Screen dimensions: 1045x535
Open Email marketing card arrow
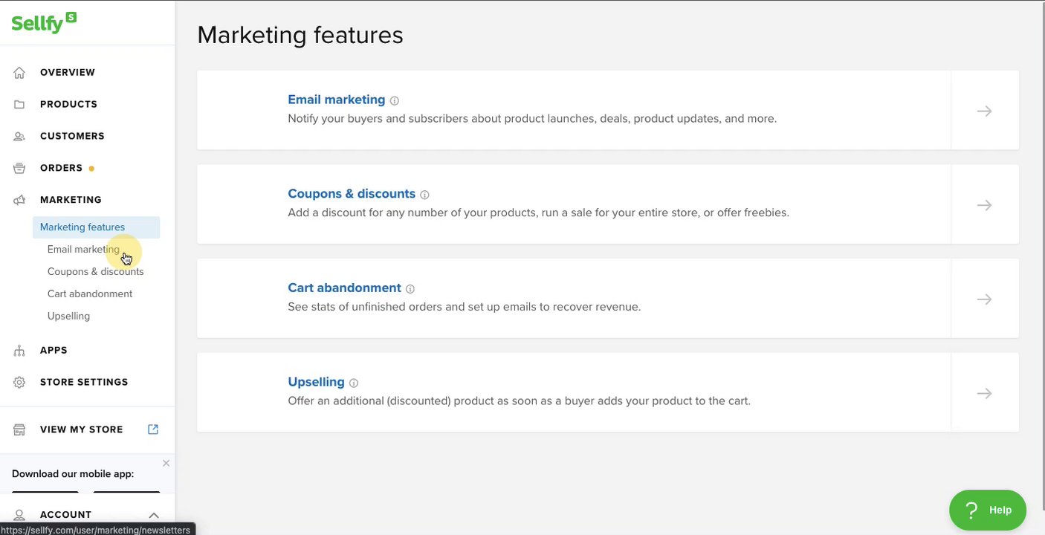pyautogui.click(x=984, y=111)
